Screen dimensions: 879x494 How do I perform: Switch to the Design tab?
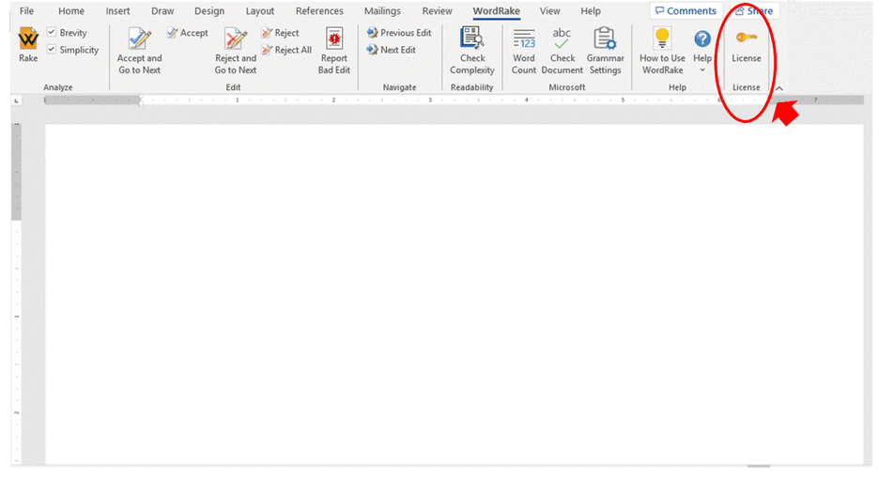pos(209,10)
